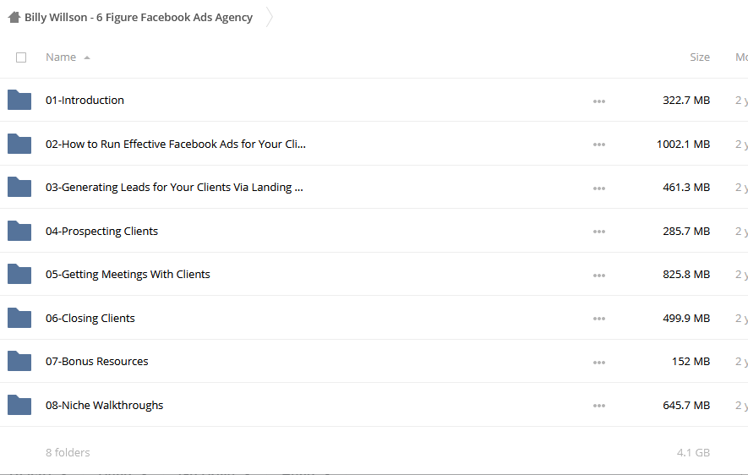Open the 06-Closing Clients folder name
The width and height of the screenshot is (748, 475).
tap(90, 318)
